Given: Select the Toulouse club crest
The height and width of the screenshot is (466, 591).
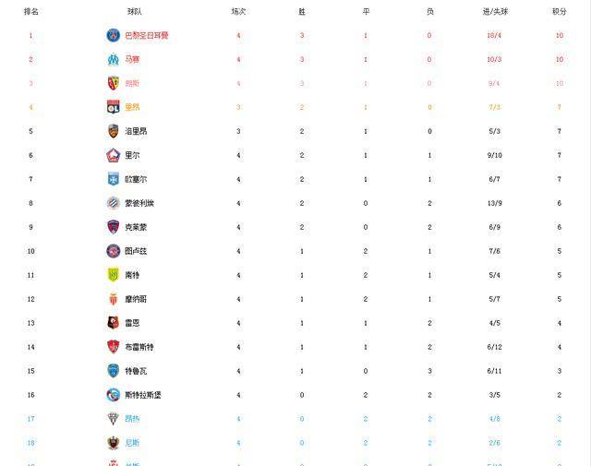Looking at the screenshot, I should tap(113, 251).
